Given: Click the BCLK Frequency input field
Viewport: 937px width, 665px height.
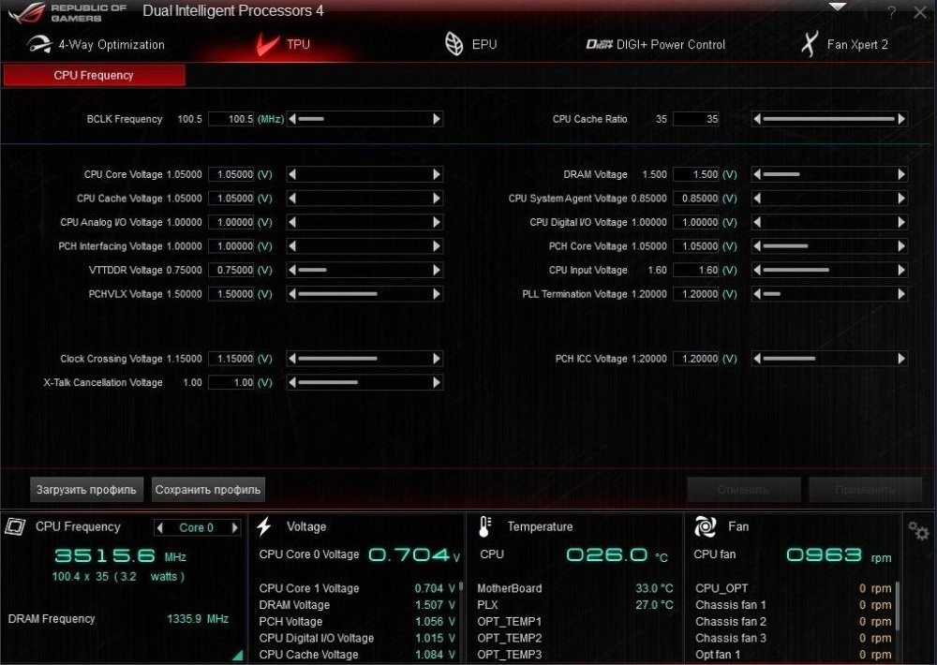Looking at the screenshot, I should (231, 119).
